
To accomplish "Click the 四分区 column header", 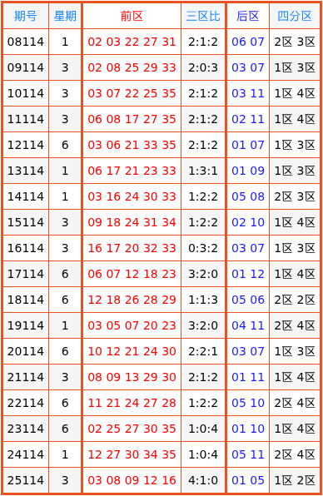I will [x=295, y=16].
